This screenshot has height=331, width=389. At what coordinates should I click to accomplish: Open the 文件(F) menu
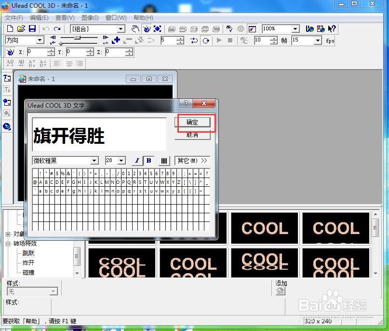pos(14,18)
